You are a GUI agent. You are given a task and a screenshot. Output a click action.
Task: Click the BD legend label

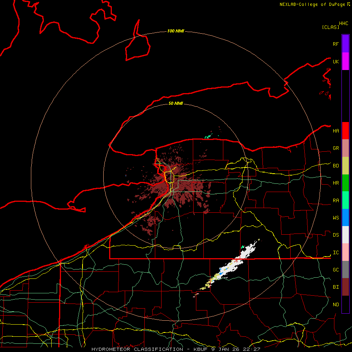[336, 166]
